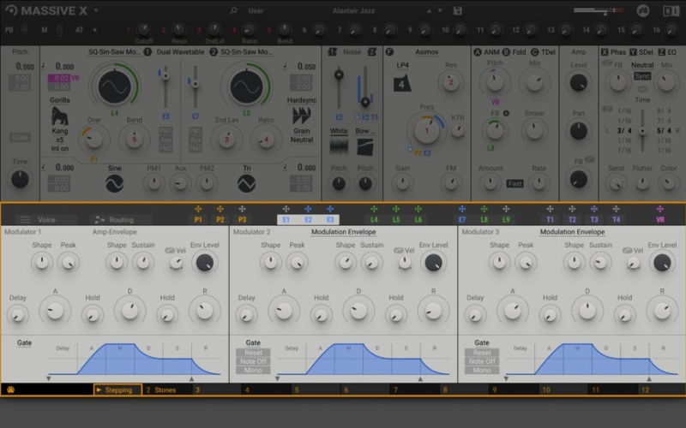The image size is (686, 428).
Task: Select the T1 tracker tab
Action: coord(550,220)
